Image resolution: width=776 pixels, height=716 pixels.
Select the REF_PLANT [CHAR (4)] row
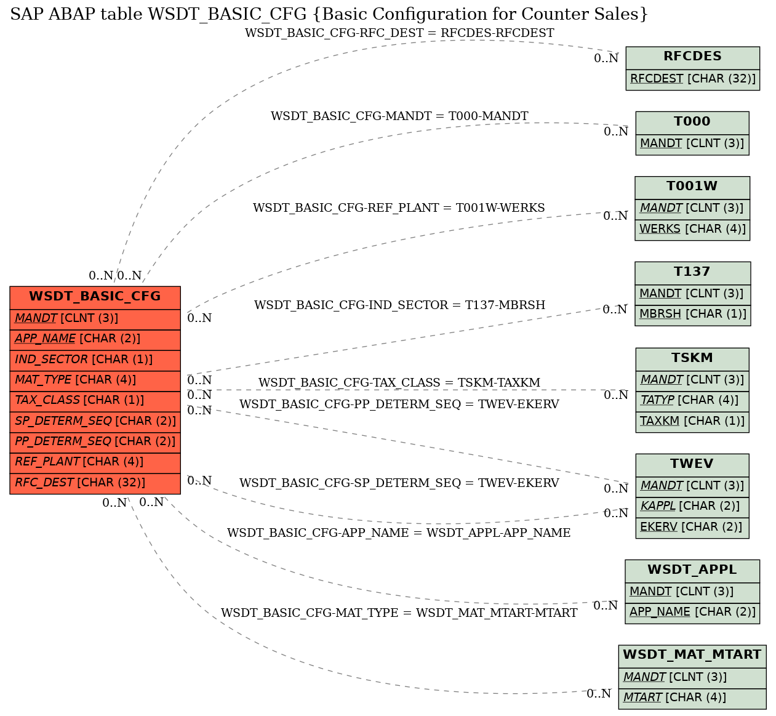95,462
